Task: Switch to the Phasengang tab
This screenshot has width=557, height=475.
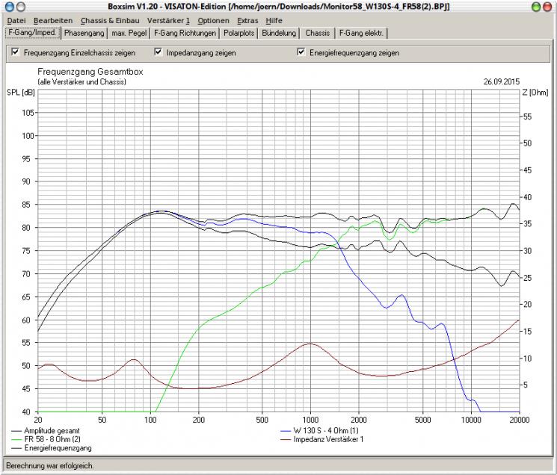Action: 84,33
